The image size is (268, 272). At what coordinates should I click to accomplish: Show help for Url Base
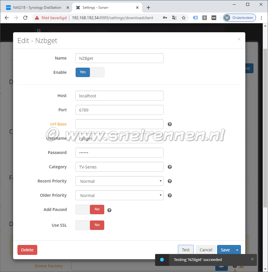click(x=170, y=124)
